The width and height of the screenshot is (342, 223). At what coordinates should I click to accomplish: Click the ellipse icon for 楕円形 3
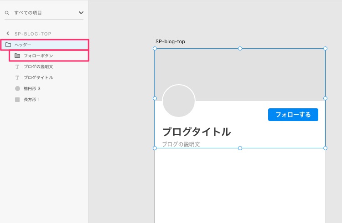[x=17, y=88]
